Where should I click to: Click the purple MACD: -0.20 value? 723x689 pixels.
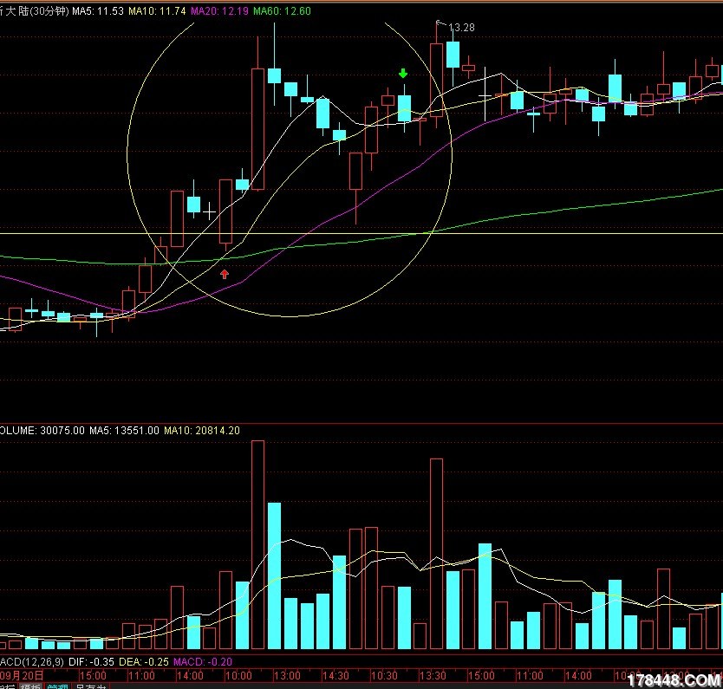click(x=203, y=662)
